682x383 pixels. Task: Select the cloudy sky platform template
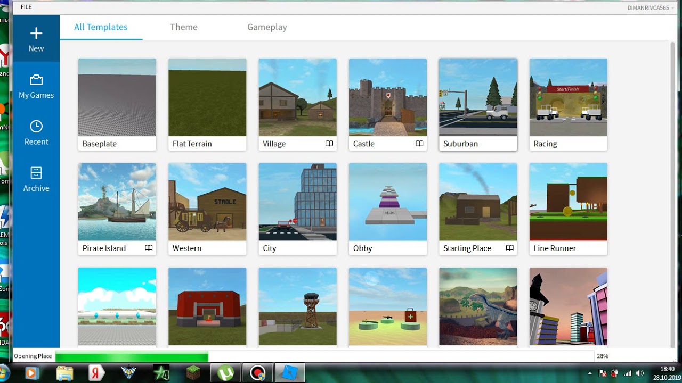pos(117,307)
